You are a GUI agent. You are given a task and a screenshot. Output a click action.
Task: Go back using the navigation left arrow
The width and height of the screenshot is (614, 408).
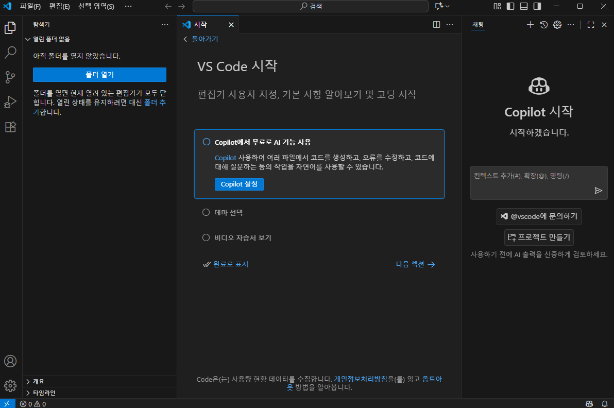click(168, 6)
